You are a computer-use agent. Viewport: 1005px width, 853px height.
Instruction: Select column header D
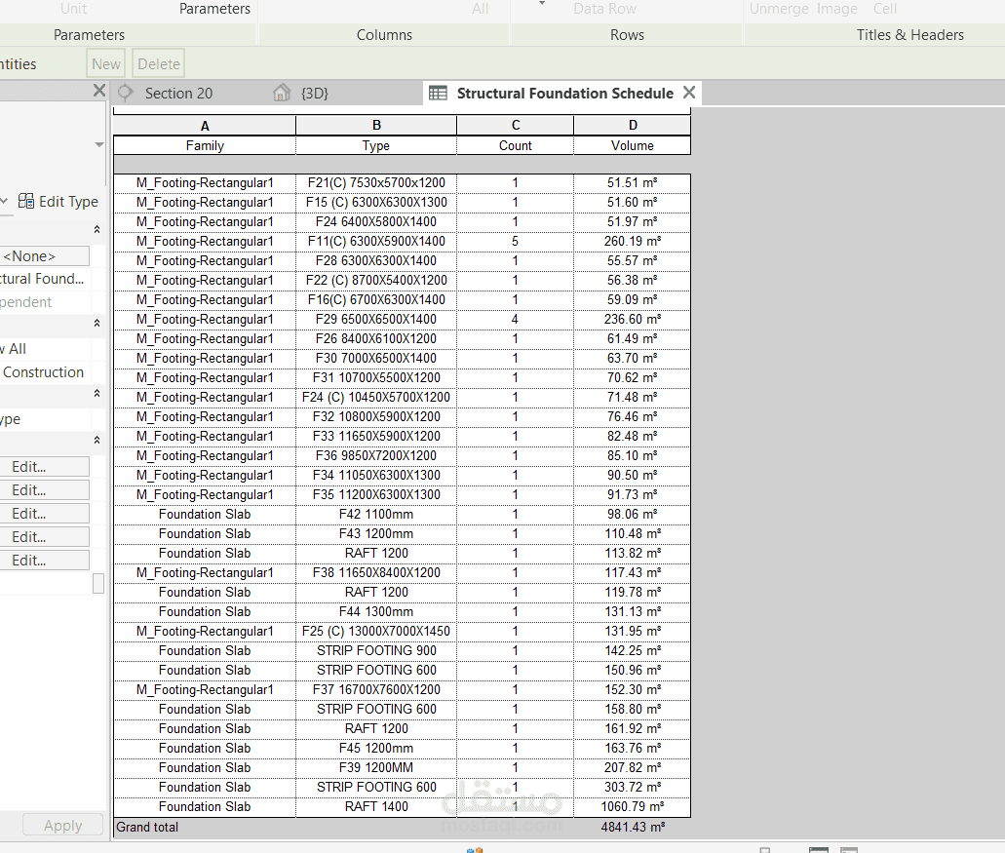pos(632,126)
